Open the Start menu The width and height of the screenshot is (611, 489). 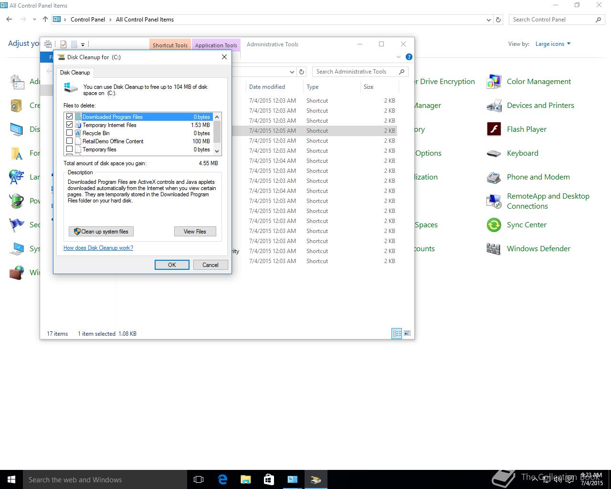click(11, 479)
